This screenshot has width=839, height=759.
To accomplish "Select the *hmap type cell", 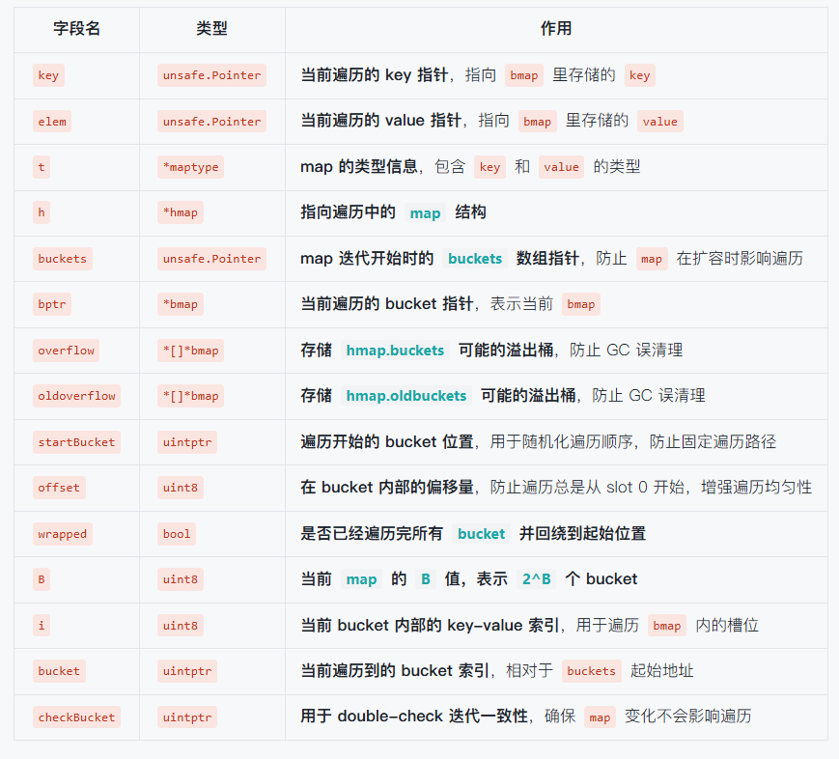I will coord(181,212).
